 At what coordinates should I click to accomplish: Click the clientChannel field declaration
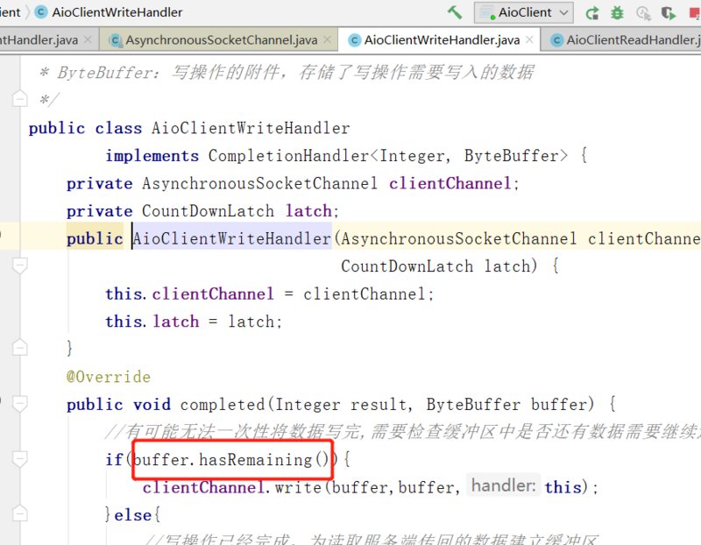(450, 184)
